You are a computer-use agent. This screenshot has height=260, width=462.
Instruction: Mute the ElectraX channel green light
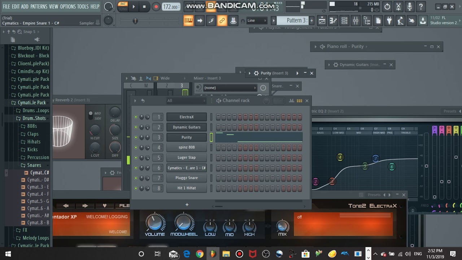tap(136, 117)
